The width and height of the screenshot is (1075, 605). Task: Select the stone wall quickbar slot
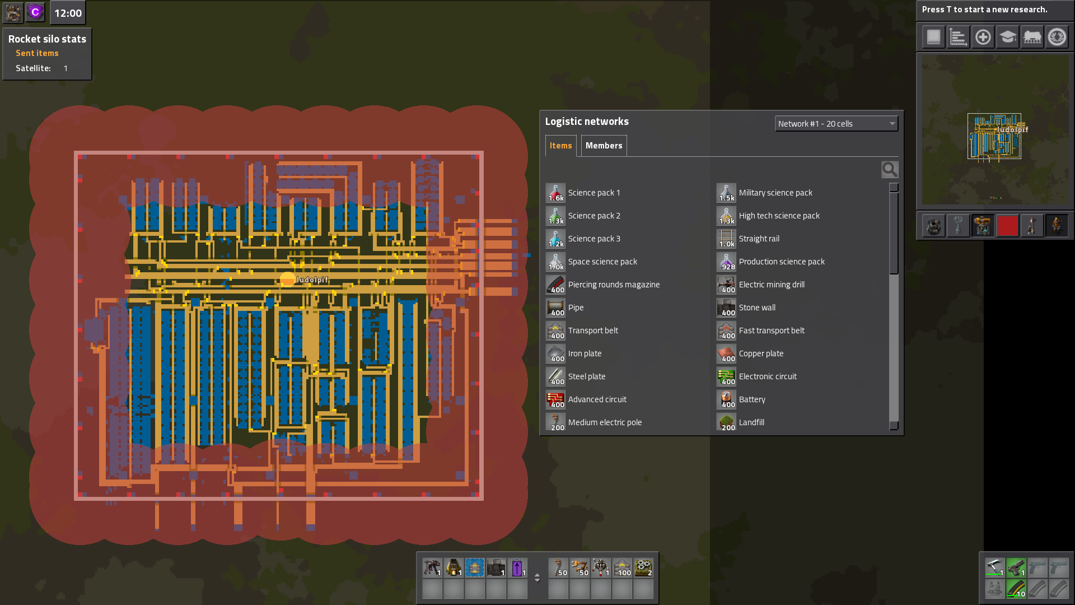click(x=496, y=567)
